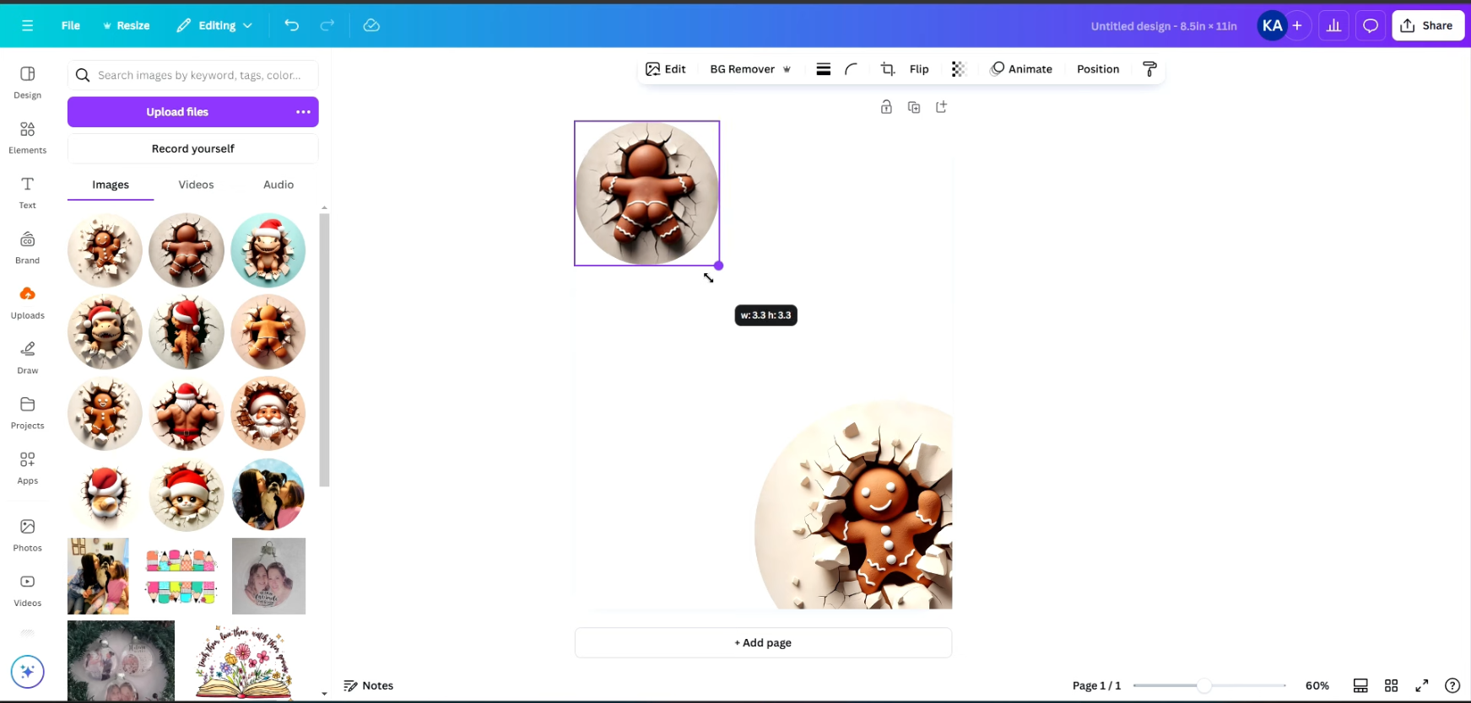The height and width of the screenshot is (703, 1471).
Task: Adjust the zoom slider handle
Action: coord(1204,685)
